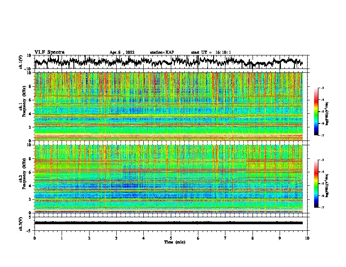Image resolution: width=346 pixels, height=267 pixels.
Task: Click inside the ch.2 spectrogram panel
Action: point(169,179)
